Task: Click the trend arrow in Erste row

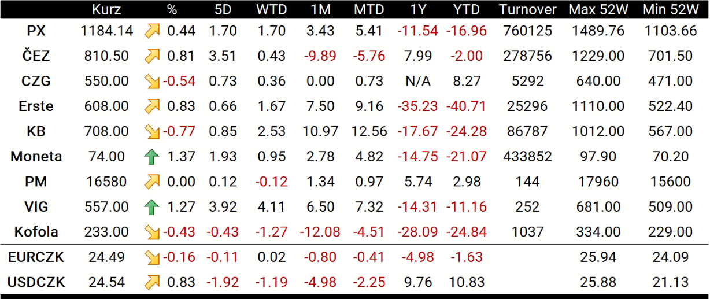Action: tap(153, 106)
